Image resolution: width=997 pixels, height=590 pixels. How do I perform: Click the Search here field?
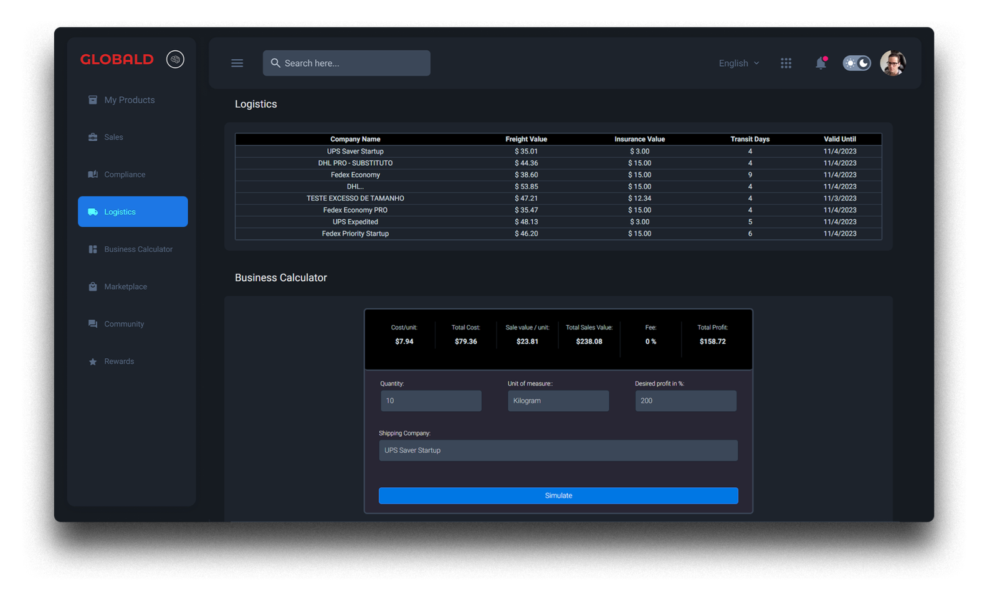pyautogui.click(x=346, y=63)
